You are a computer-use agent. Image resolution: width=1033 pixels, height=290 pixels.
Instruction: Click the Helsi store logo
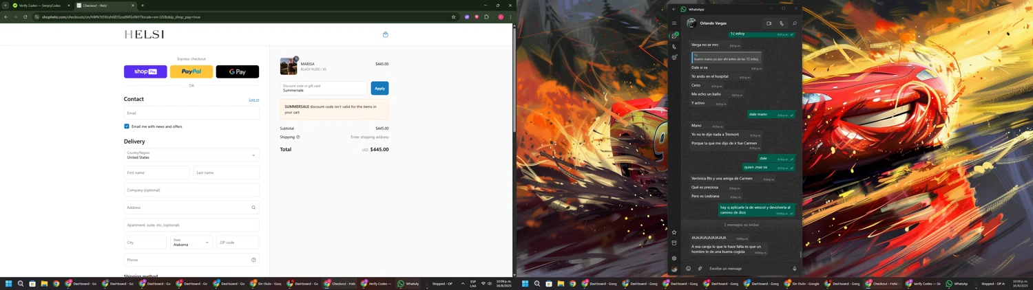click(x=144, y=34)
